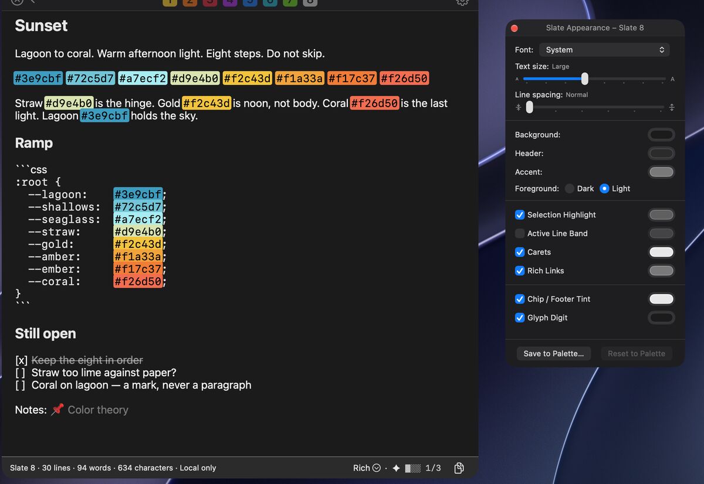The width and height of the screenshot is (704, 484).
Task: Open the Background color swatch
Action: (x=661, y=135)
